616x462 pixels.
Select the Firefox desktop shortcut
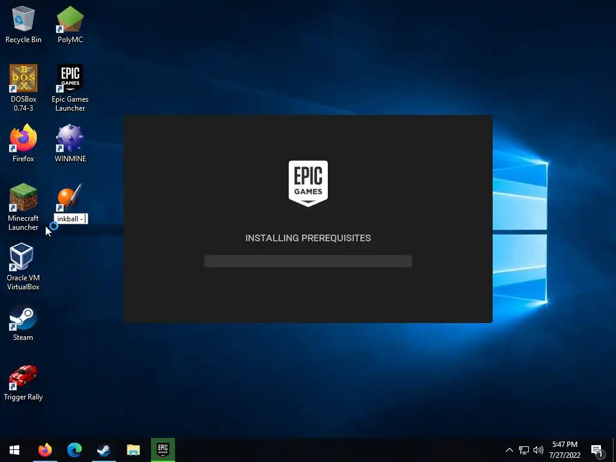click(x=23, y=143)
